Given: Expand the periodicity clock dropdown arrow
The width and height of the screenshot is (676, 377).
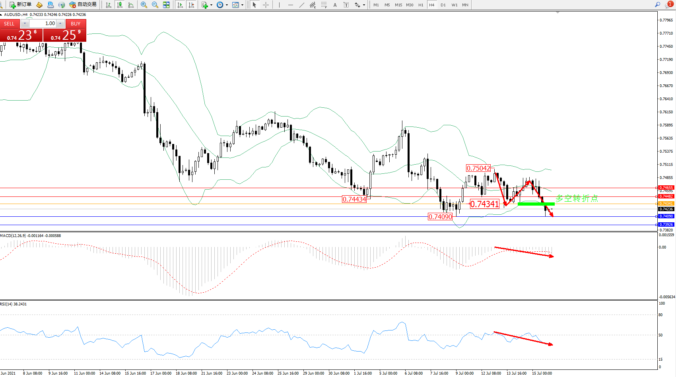Looking at the screenshot, I should coord(227,5).
